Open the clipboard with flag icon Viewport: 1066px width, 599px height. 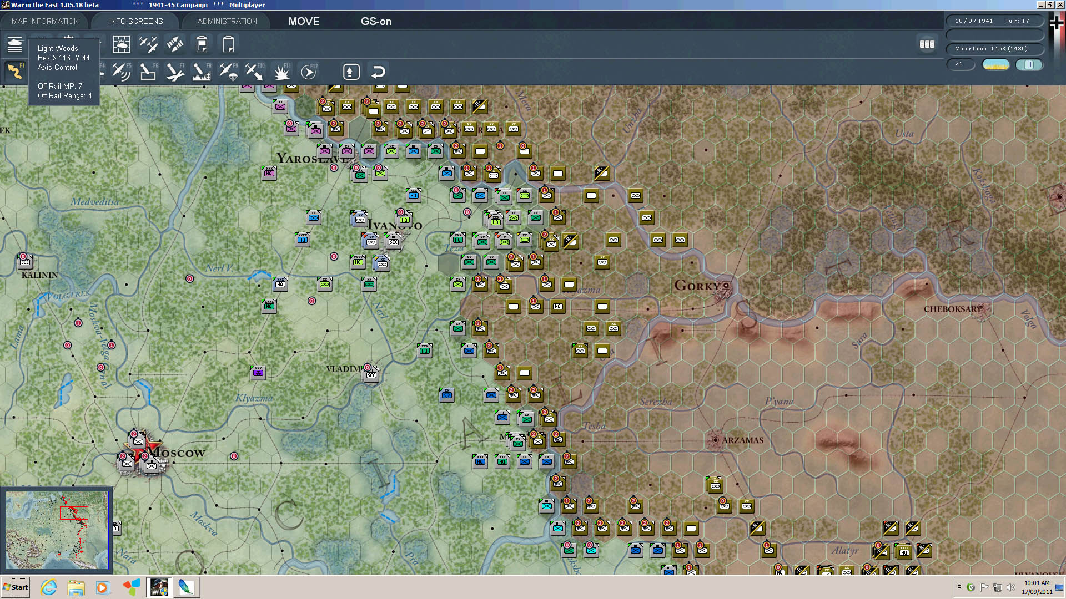202,44
